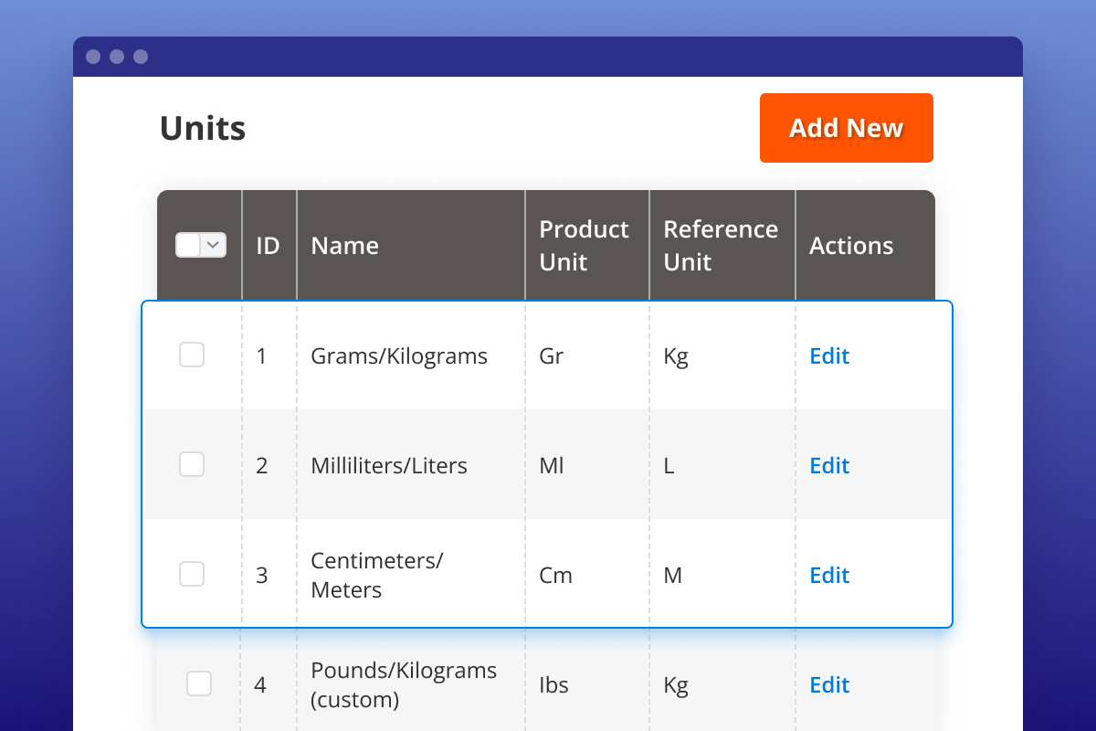The image size is (1096, 731).
Task: Open Edit for Milliliters/Liters
Action: click(x=829, y=465)
